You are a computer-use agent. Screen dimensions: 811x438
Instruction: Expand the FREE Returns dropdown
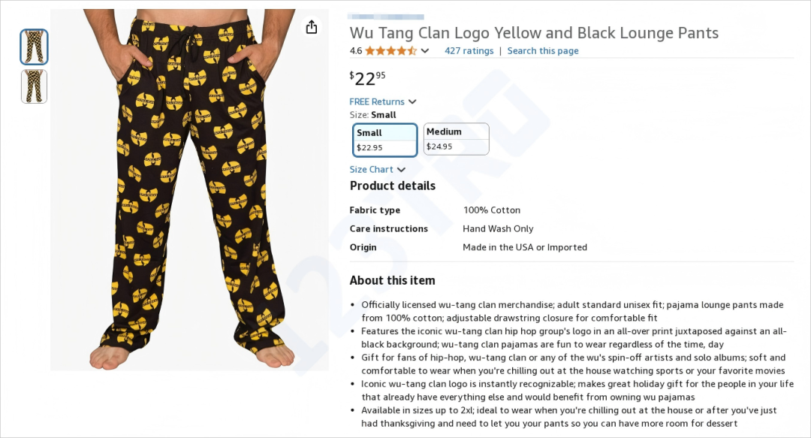383,101
